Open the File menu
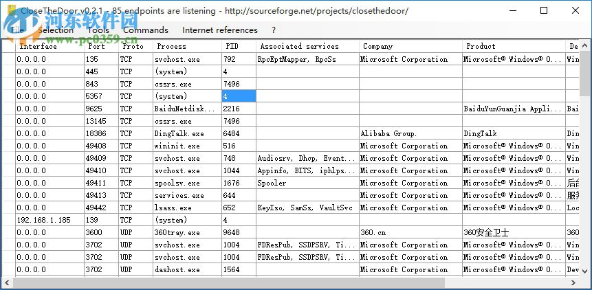Screen dimensions: 592x290 (17, 30)
